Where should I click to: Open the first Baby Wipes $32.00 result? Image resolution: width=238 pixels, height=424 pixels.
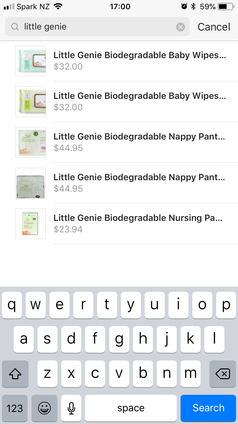140,61
